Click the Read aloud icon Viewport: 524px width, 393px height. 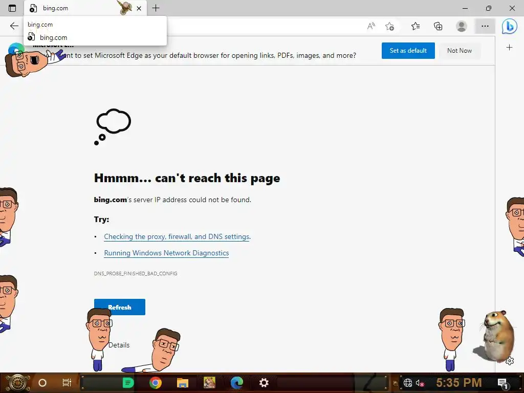(x=371, y=26)
